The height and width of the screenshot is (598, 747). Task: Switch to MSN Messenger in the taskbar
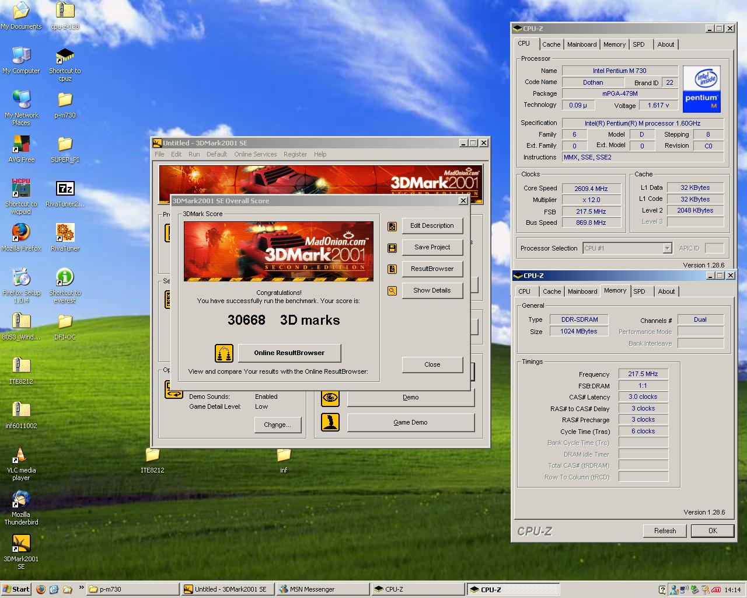coord(323,589)
